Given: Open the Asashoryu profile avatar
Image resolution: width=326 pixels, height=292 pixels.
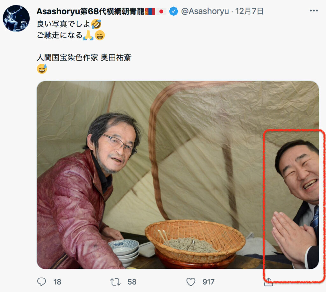Looking at the screenshot, I should click(16, 18).
